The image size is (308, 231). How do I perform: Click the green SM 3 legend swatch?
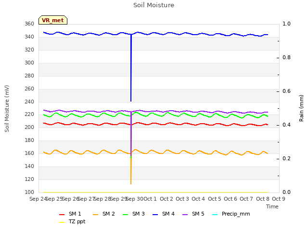pos(126,215)
